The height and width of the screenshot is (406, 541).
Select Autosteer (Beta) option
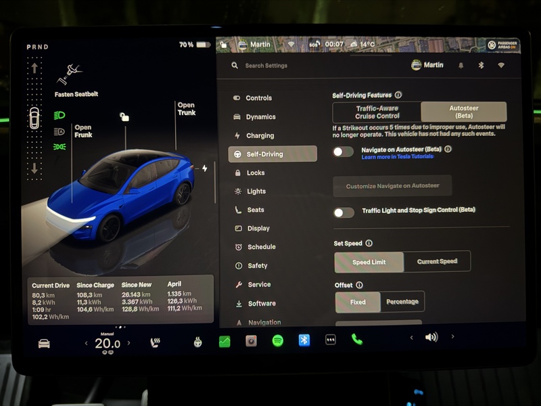pos(464,112)
